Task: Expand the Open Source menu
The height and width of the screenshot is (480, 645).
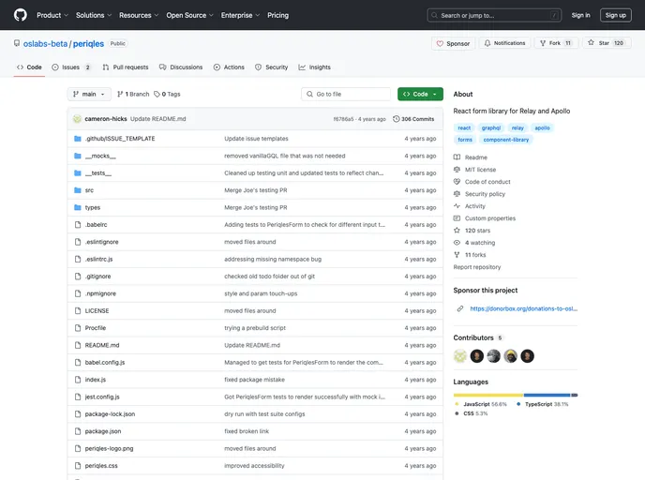Action: pos(190,15)
